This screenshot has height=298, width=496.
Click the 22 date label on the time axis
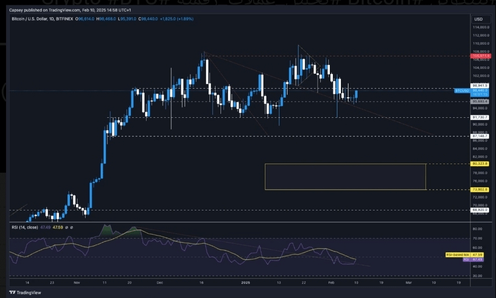tap(304, 282)
